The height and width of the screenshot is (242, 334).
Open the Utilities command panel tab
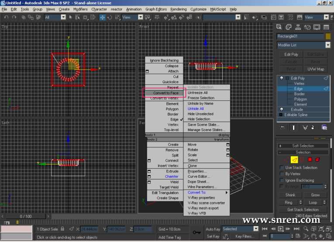[x=326, y=27]
